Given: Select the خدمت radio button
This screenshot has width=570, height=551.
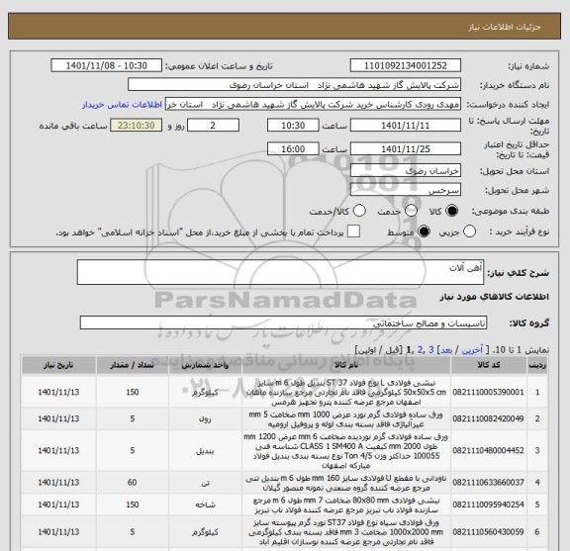Looking at the screenshot, I should (x=411, y=211).
